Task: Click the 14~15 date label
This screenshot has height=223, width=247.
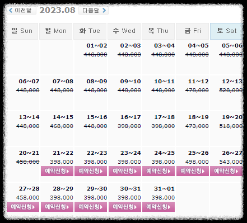Action: coord(63,117)
